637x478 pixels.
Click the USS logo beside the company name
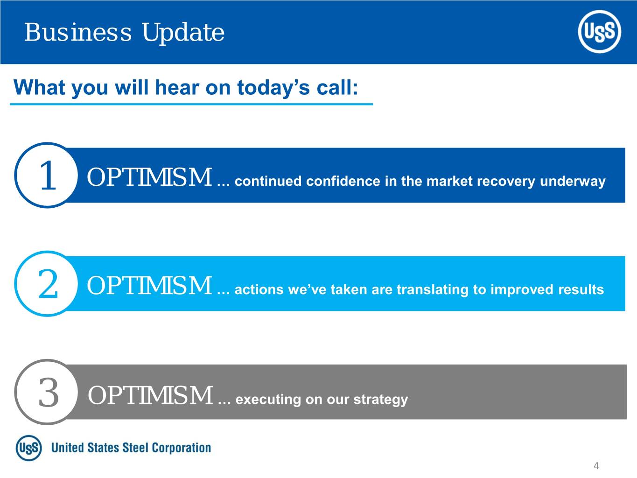click(28, 448)
